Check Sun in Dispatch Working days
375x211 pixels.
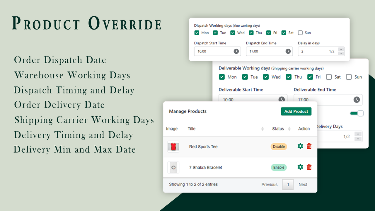tap(300, 33)
